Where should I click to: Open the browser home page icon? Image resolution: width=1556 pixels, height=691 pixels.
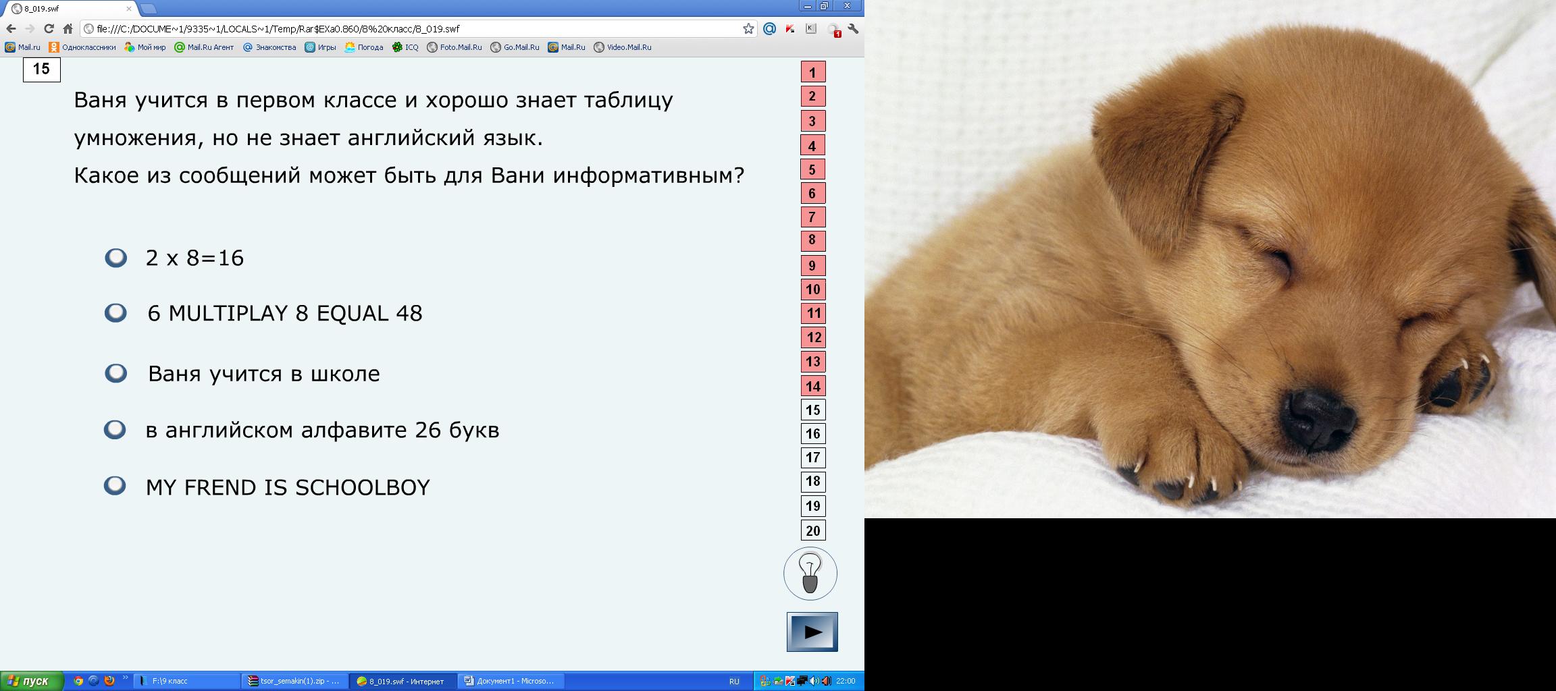pyautogui.click(x=68, y=29)
